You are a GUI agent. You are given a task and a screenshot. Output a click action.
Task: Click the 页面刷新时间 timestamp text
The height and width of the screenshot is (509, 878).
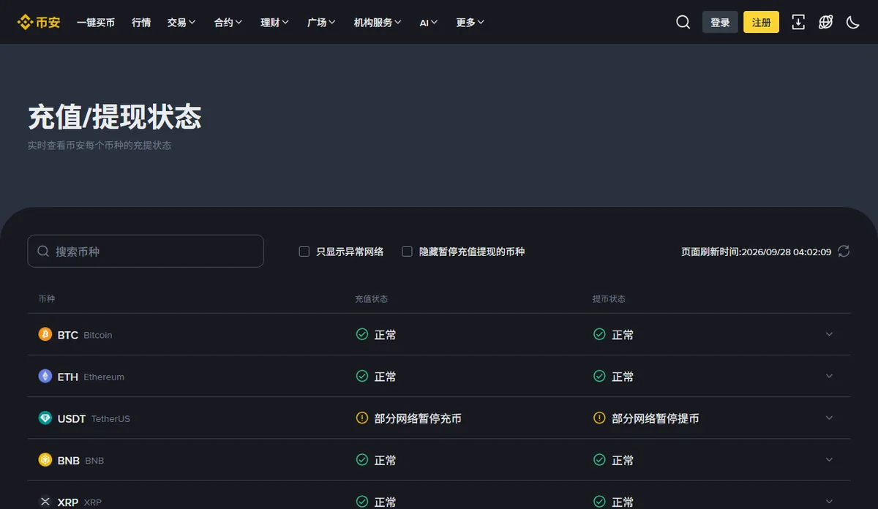pyautogui.click(x=757, y=252)
